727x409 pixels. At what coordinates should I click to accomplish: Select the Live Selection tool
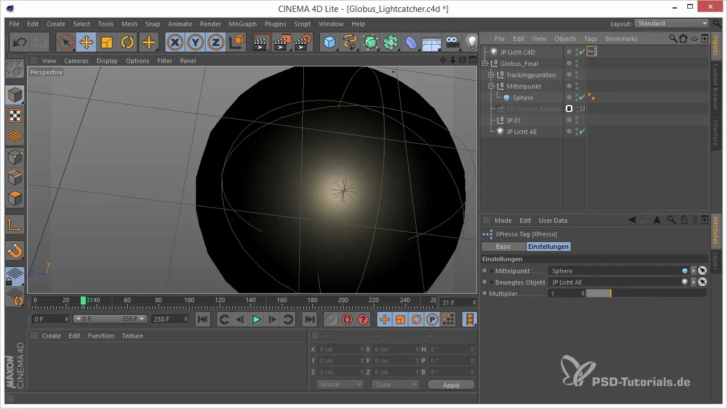pyautogui.click(x=66, y=42)
